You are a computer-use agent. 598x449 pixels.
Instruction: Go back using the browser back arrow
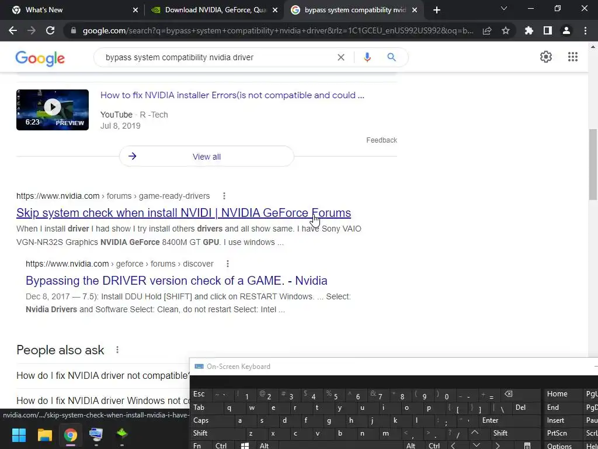[13, 30]
